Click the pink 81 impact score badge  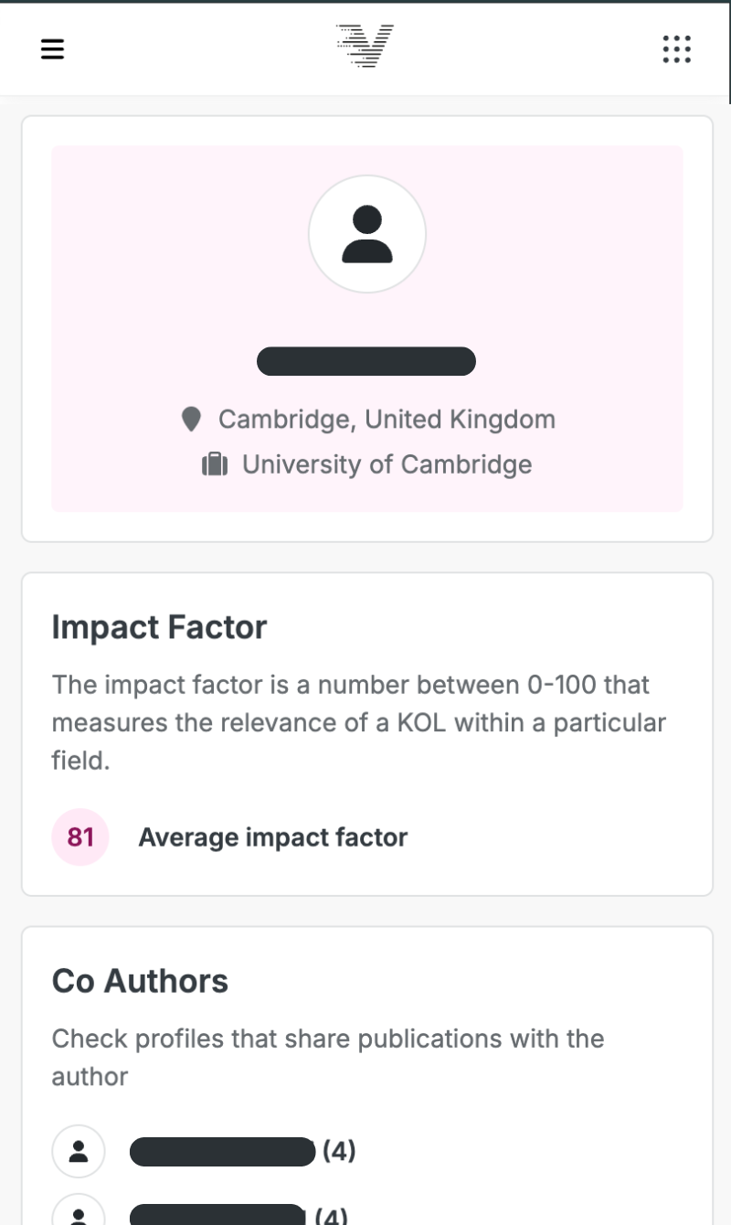(80, 836)
